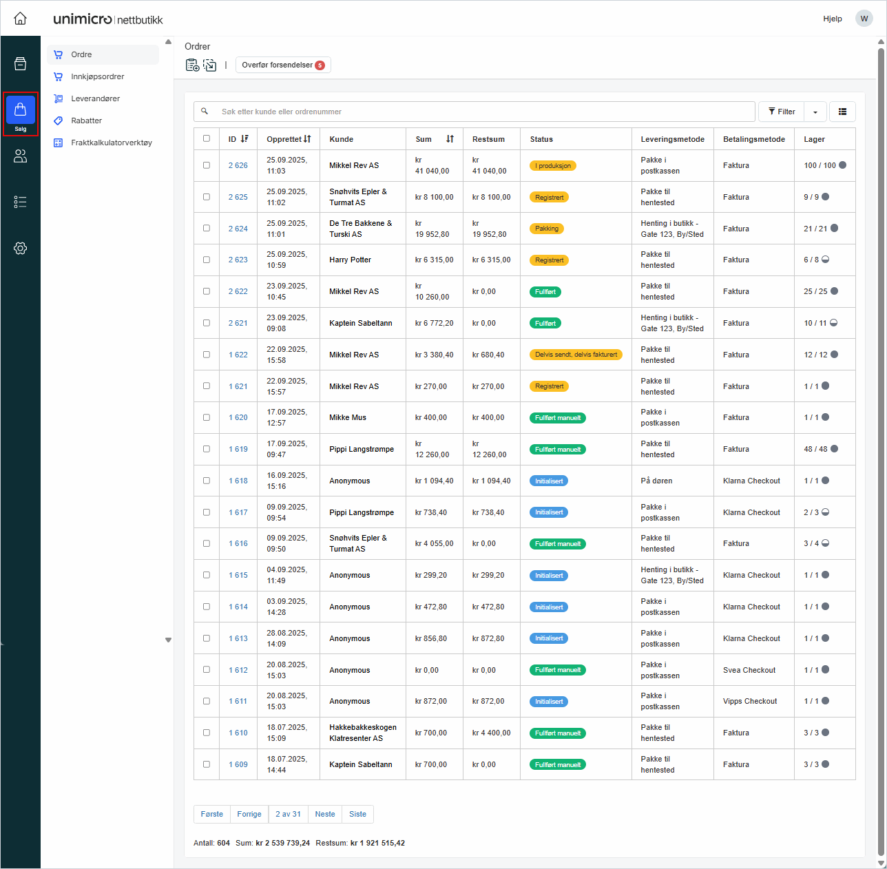Click the new order clipboard icon
Screen dimensions: 887x869
(x=192, y=65)
